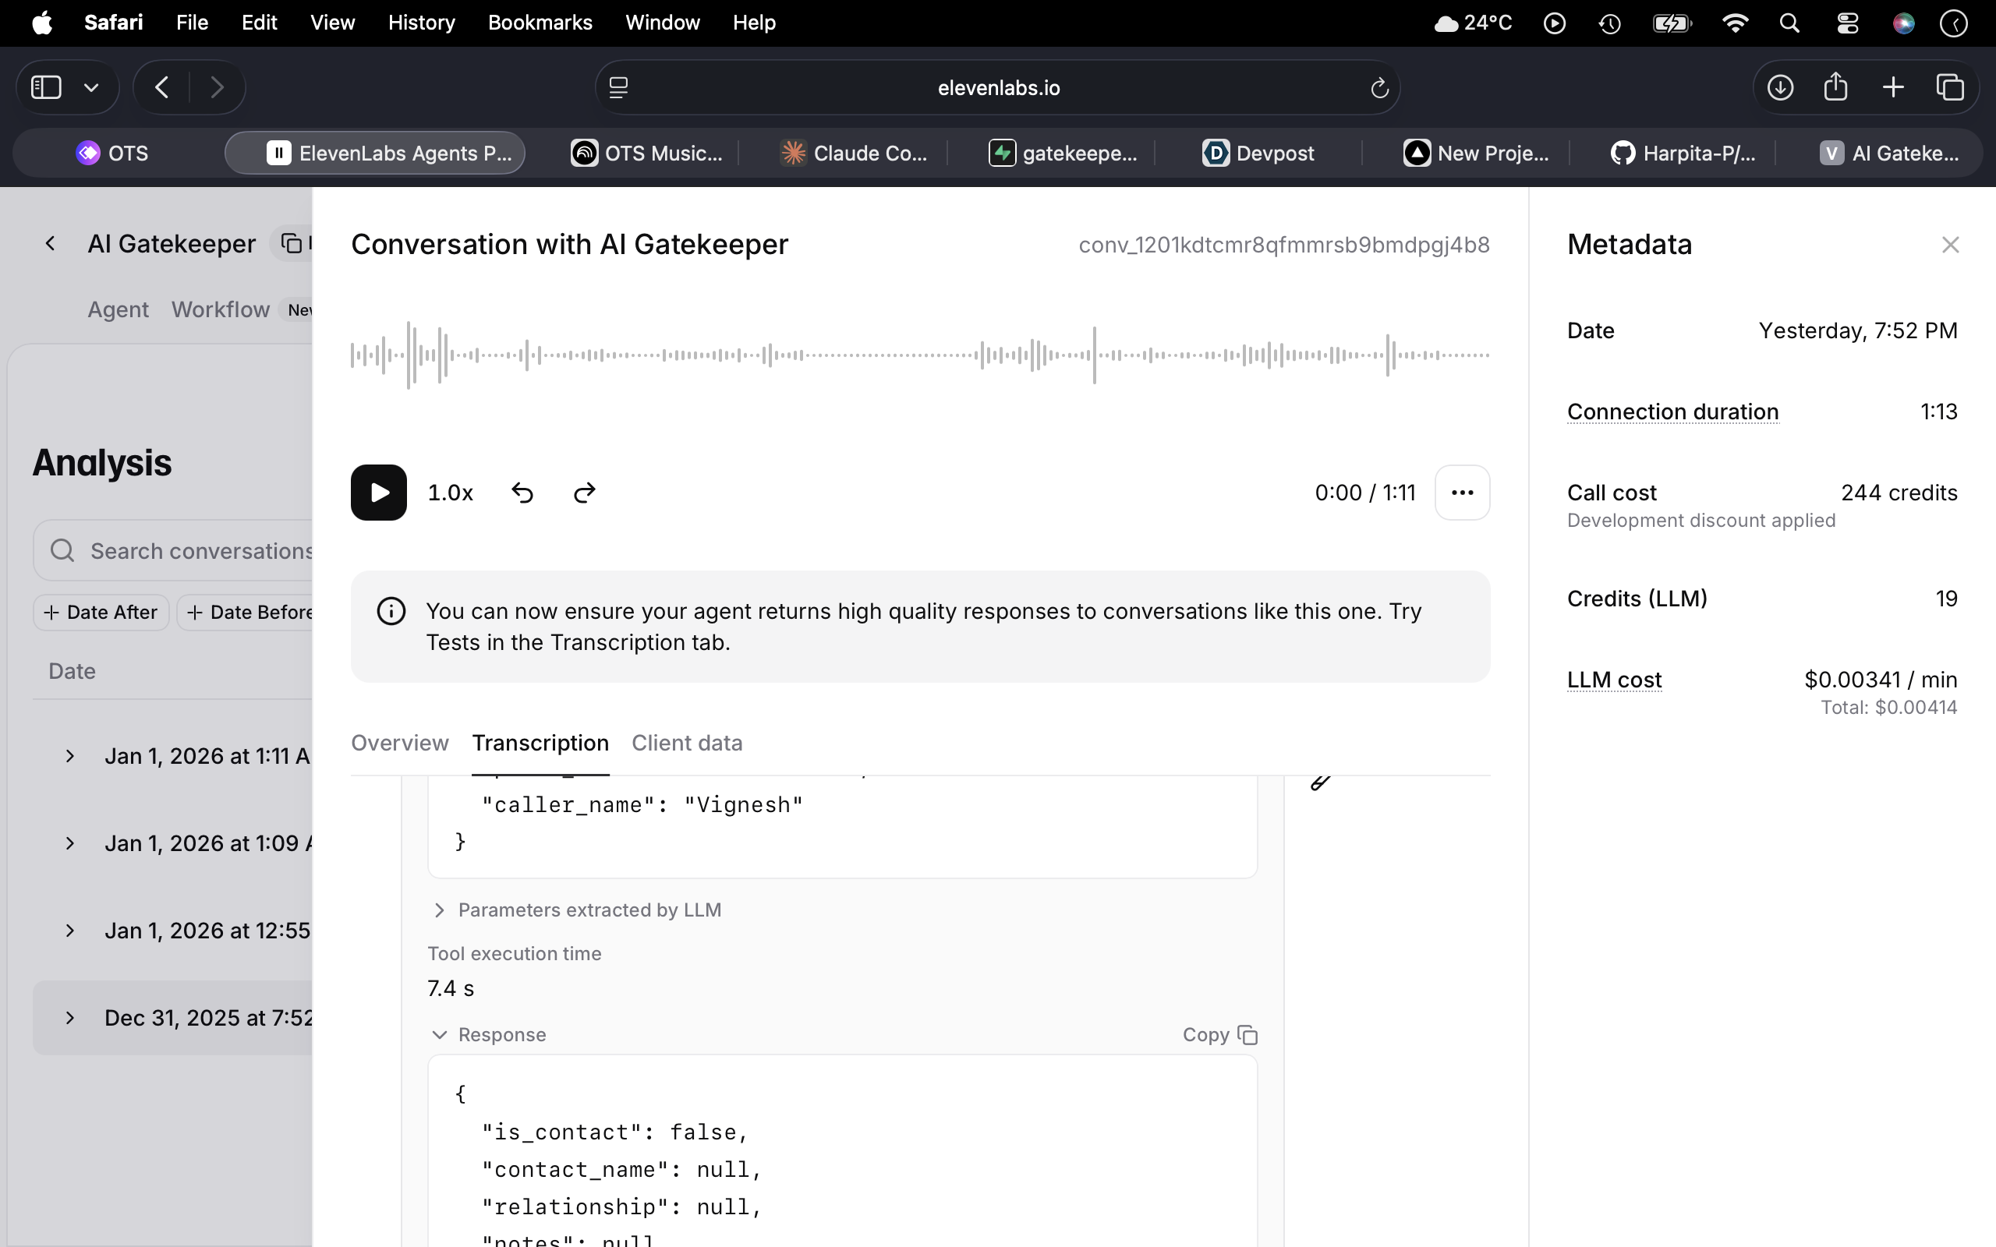
Task: Change the 1.0x playback speed
Action: click(x=451, y=493)
